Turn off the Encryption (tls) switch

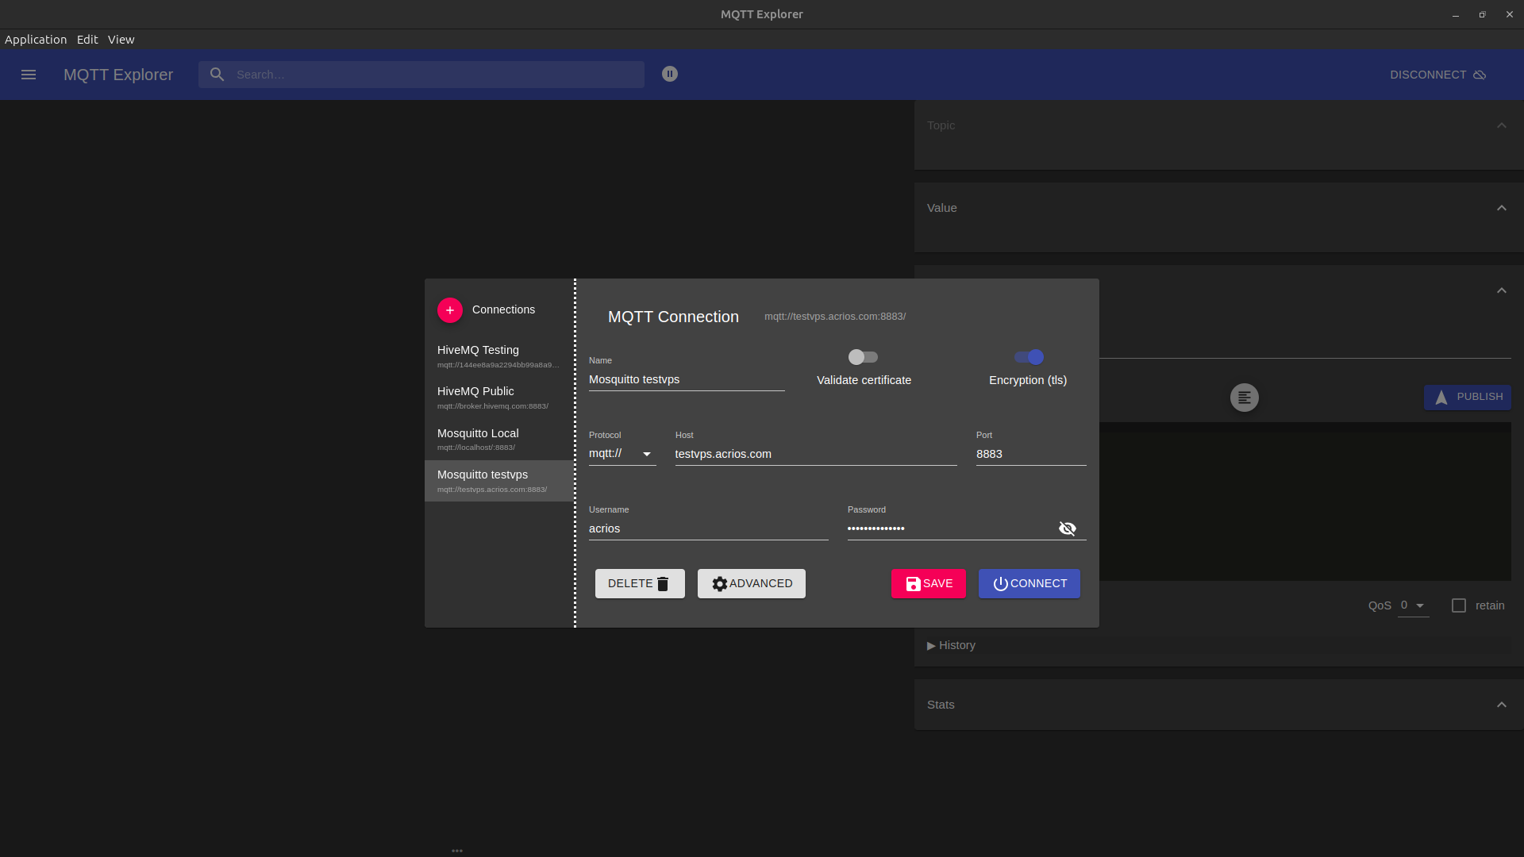click(1029, 357)
